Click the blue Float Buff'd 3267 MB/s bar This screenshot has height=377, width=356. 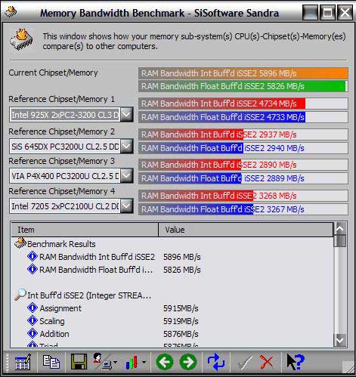tap(243, 209)
